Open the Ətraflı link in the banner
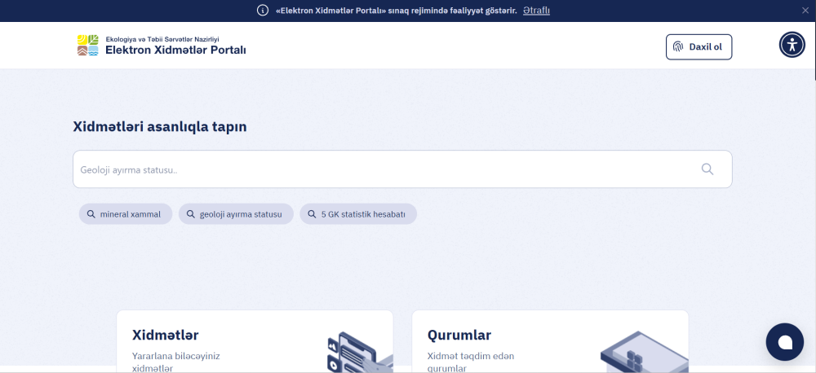Image resolution: width=816 pixels, height=373 pixels. [536, 11]
